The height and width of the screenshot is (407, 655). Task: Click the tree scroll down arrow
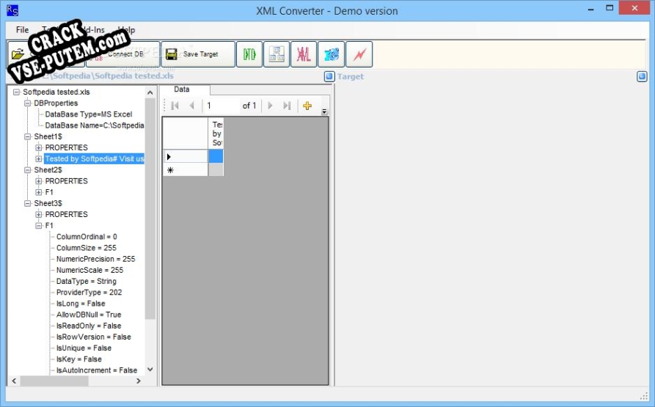point(150,370)
